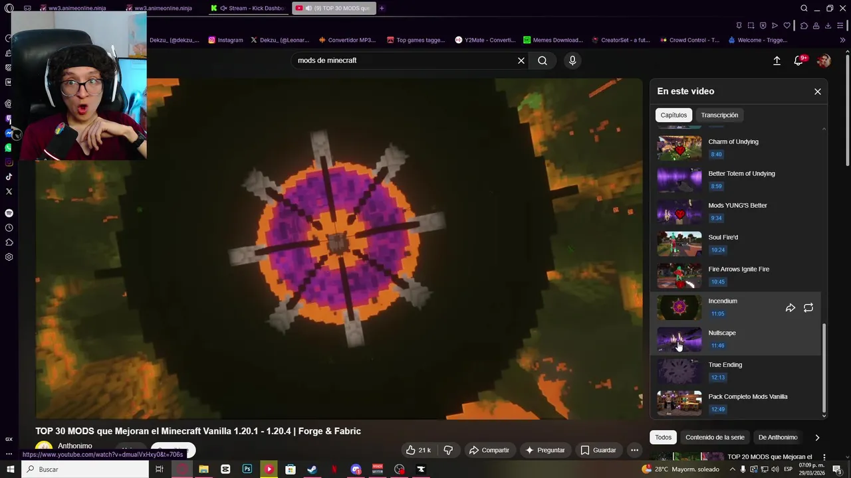The height and width of the screenshot is (478, 851).
Task: Open X (Twitter) in Opera sidebar
Action: [9, 191]
